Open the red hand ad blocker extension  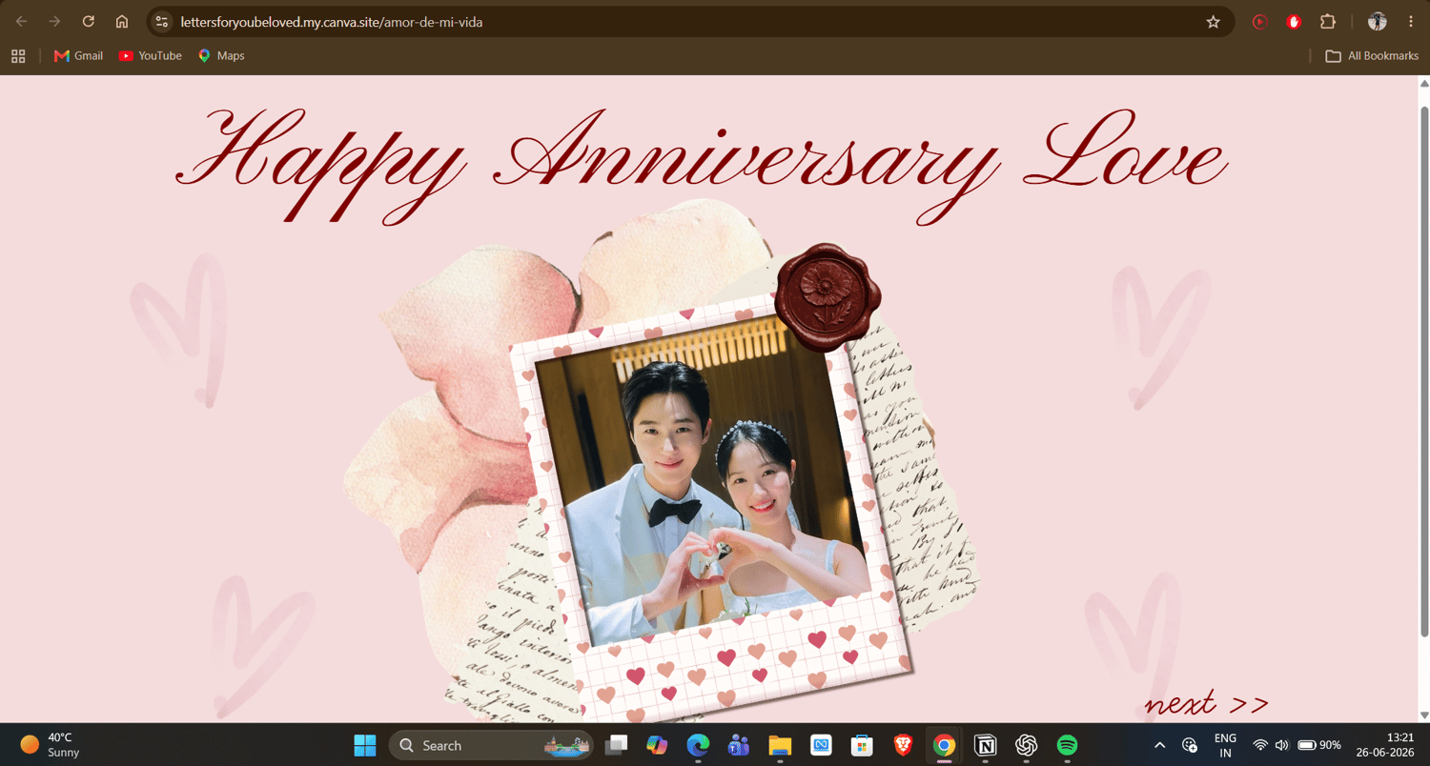pyautogui.click(x=1294, y=22)
